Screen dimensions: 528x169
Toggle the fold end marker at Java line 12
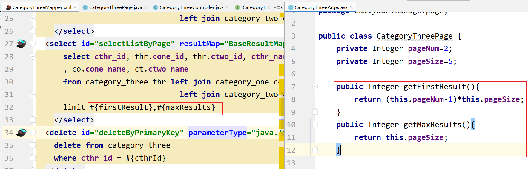pos(315,150)
